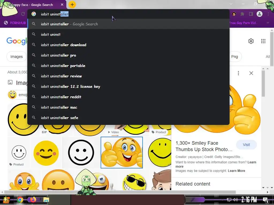The image size is (274, 205).
Task: Open the Chrome profile avatar
Action: [x=260, y=14]
